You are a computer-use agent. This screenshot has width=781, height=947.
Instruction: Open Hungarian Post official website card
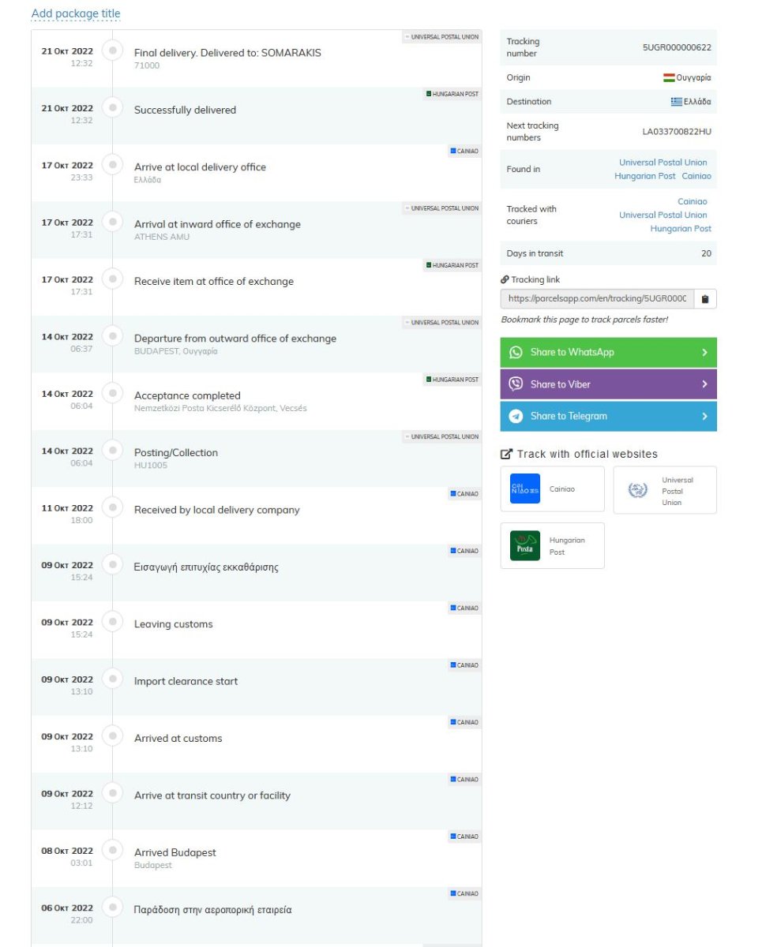pyautogui.click(x=552, y=545)
